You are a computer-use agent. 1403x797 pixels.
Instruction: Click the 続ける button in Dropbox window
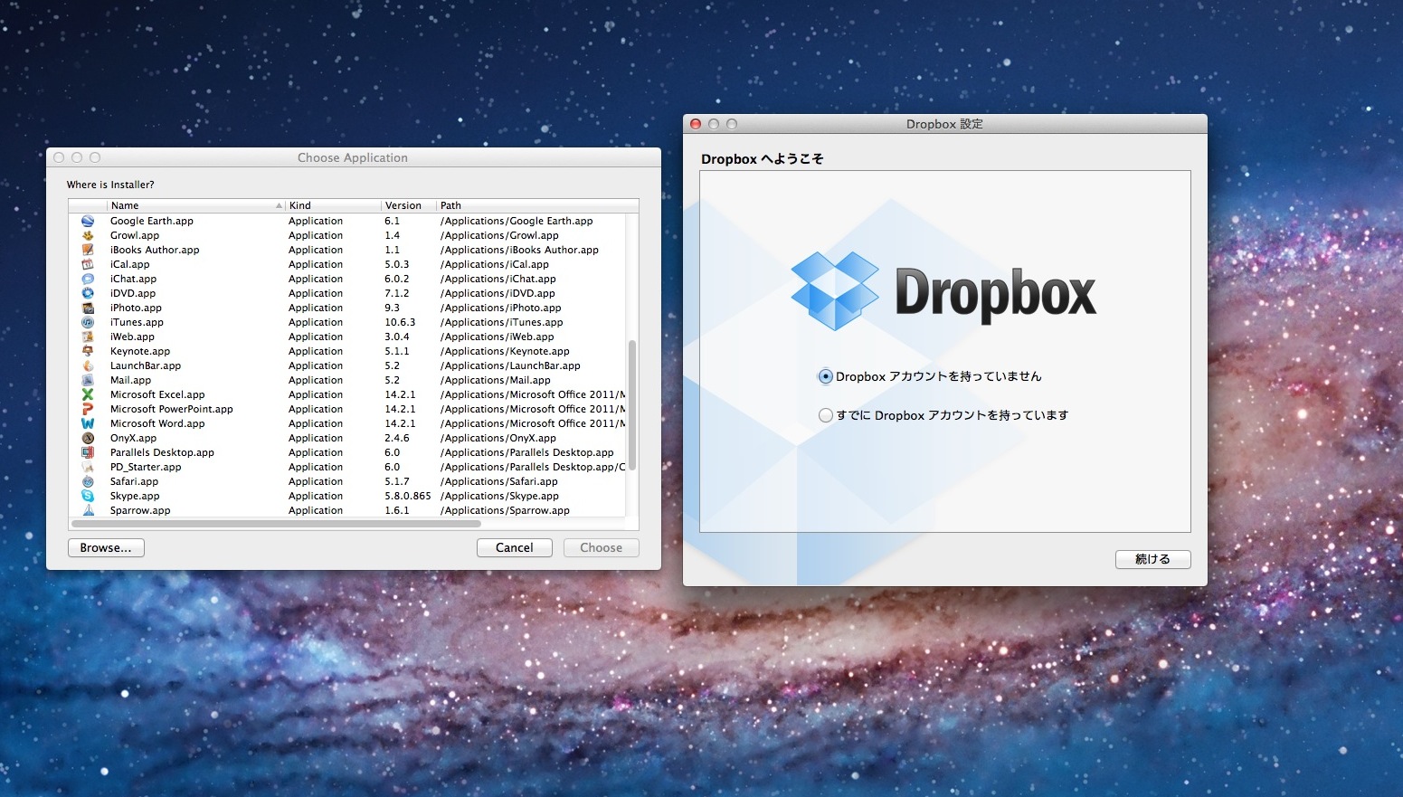[1152, 559]
